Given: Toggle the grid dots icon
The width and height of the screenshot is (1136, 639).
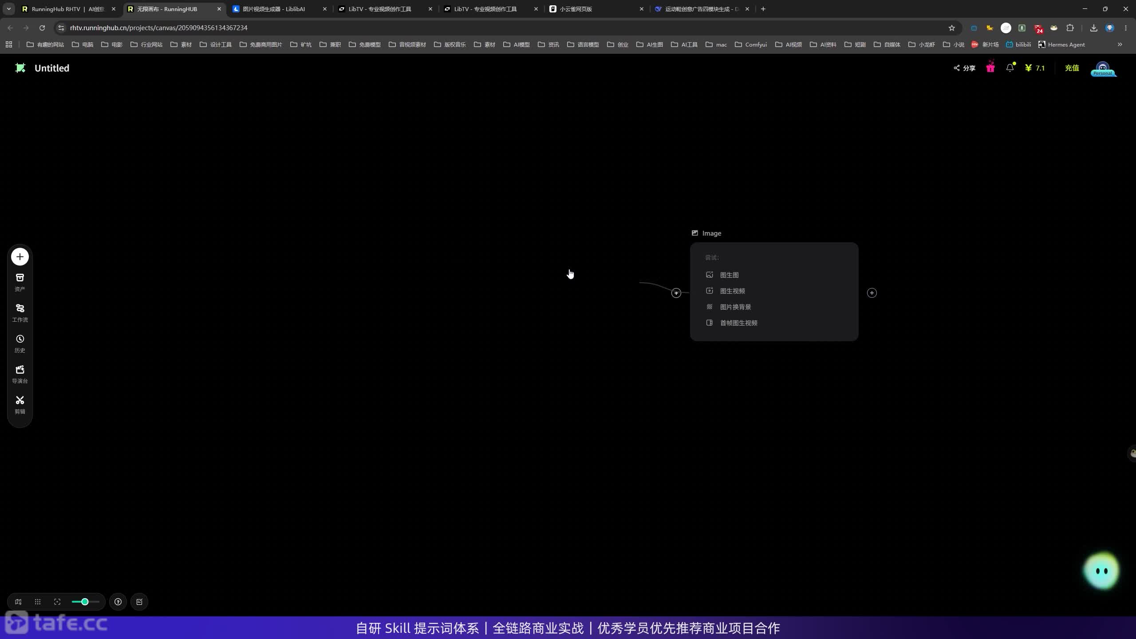Looking at the screenshot, I should [38, 602].
